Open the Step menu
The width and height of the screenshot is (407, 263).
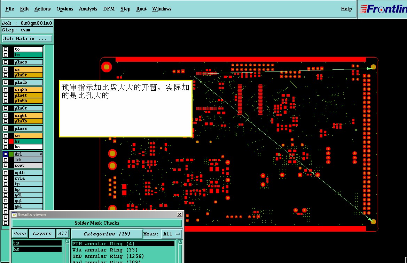point(125,9)
